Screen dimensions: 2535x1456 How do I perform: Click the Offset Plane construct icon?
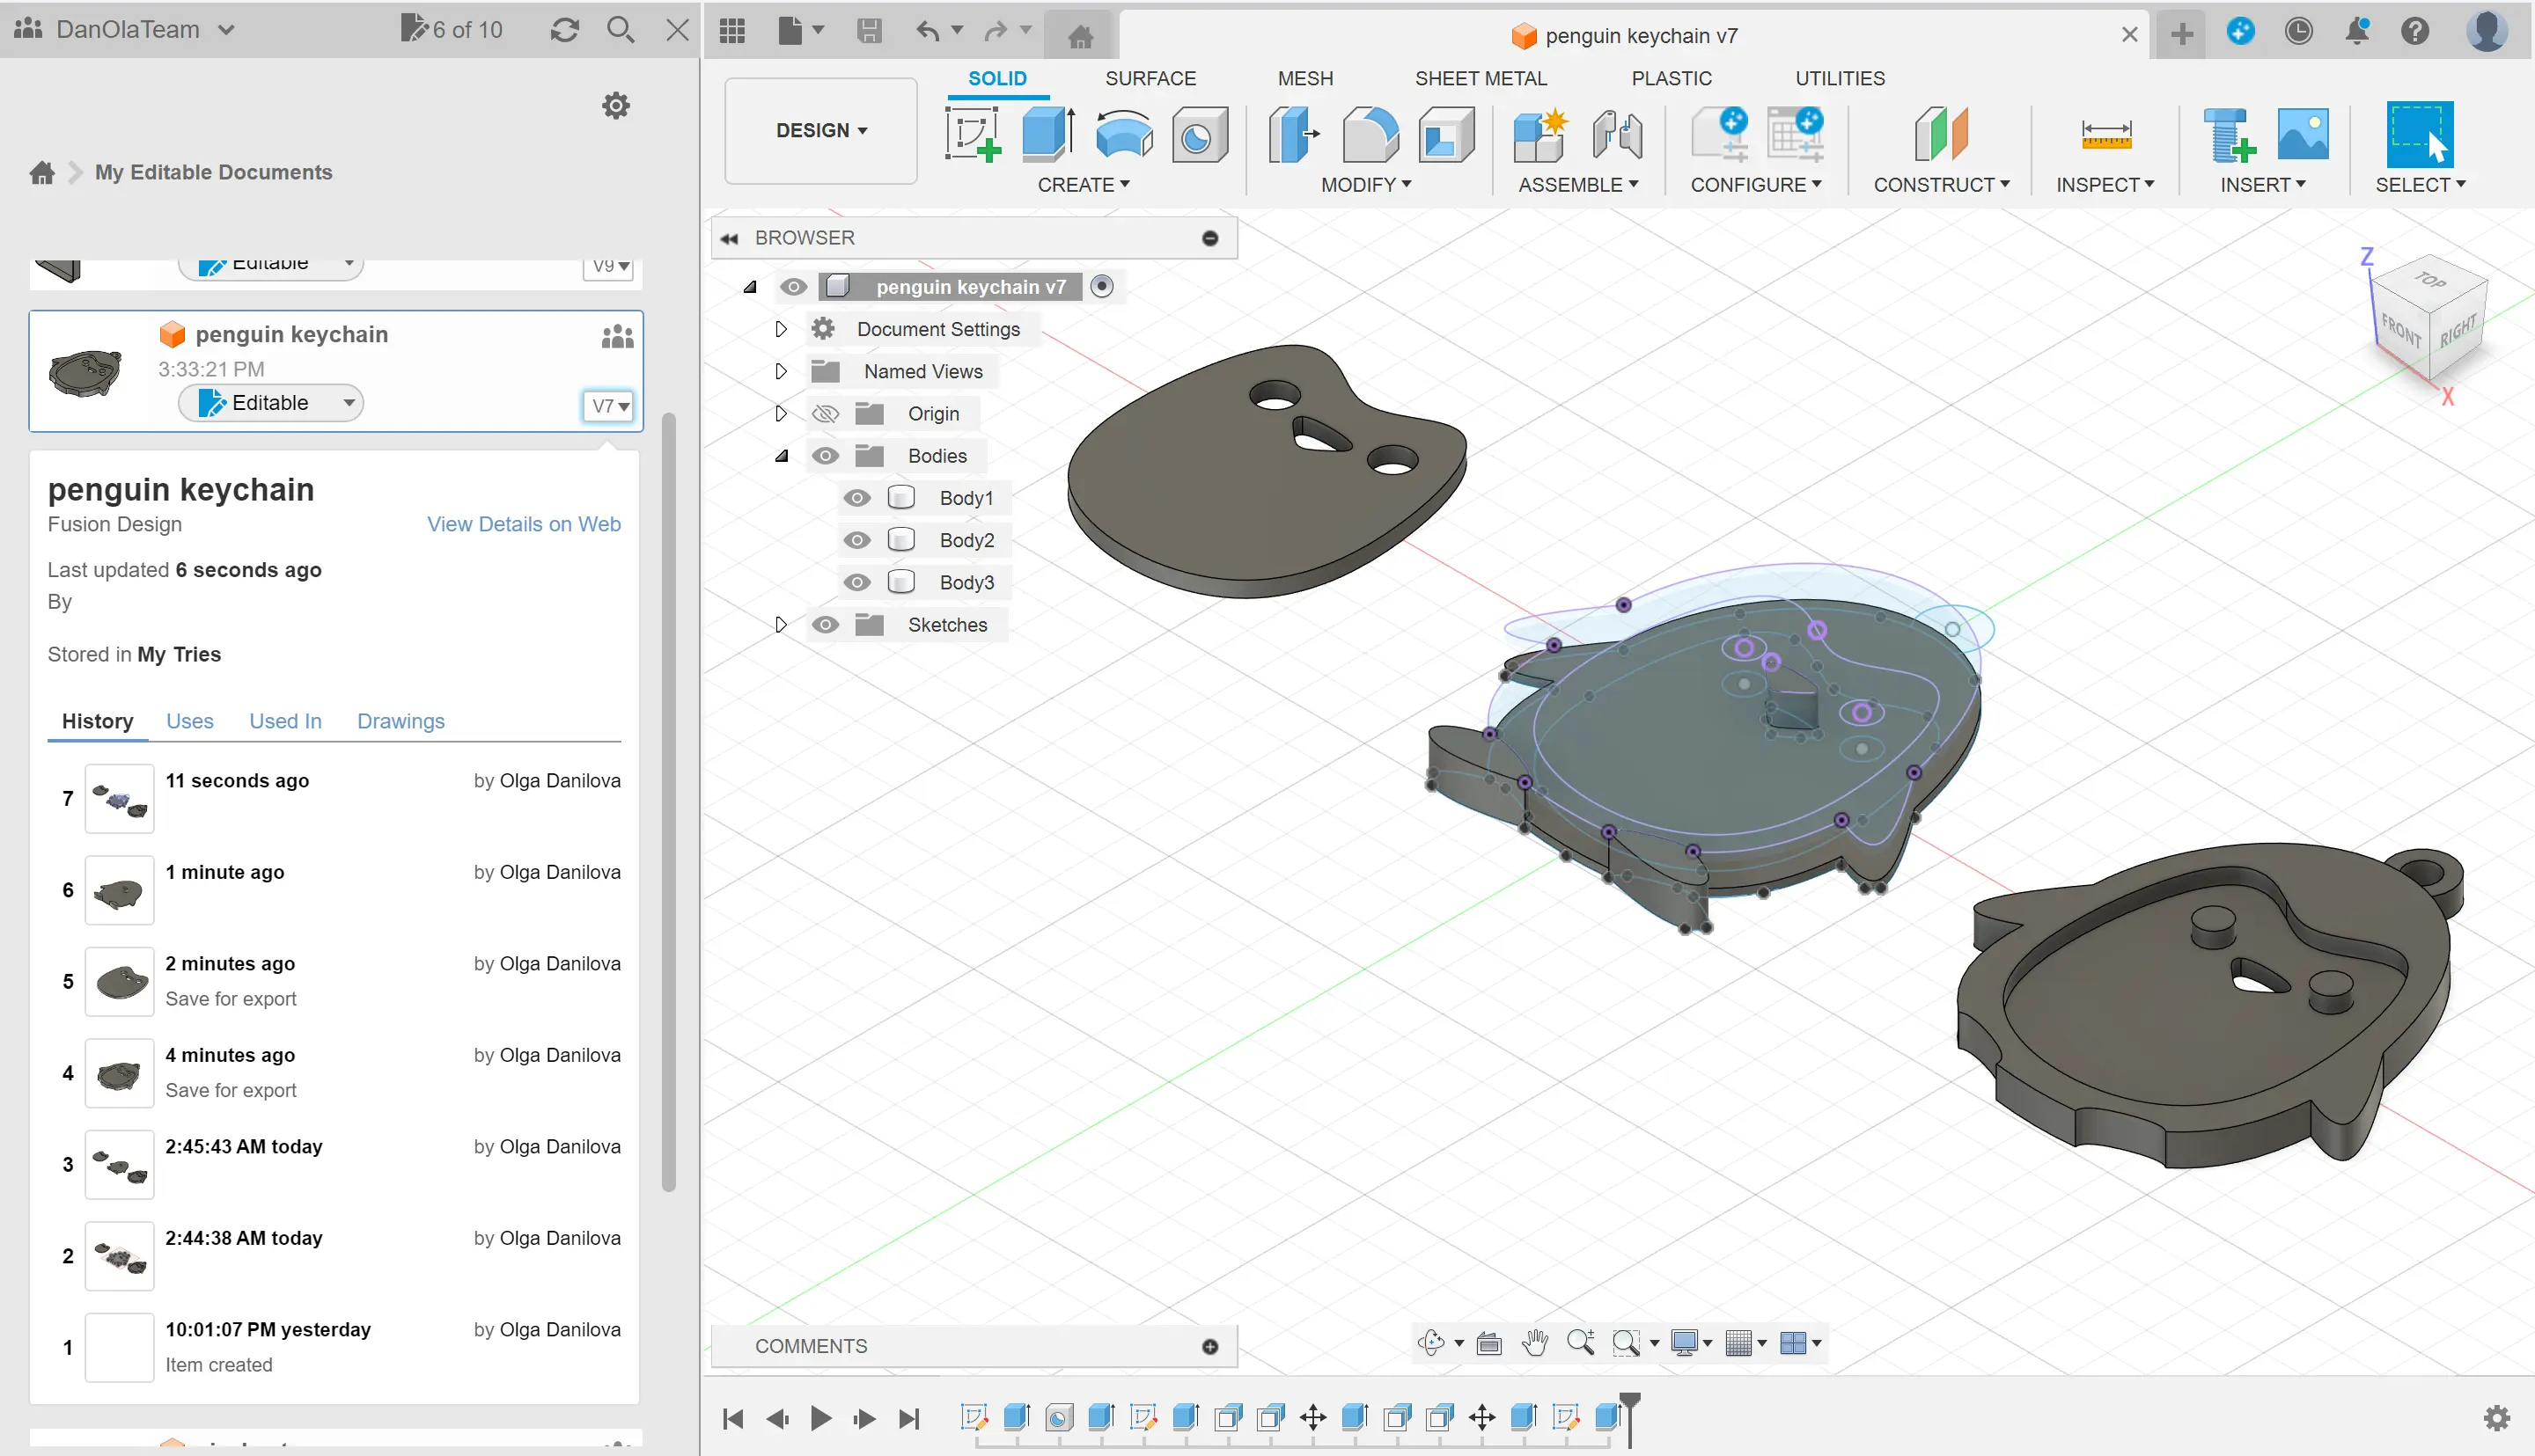(x=1941, y=134)
